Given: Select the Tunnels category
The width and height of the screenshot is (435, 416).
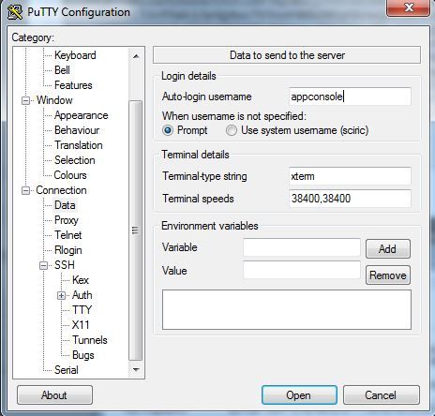Looking at the screenshot, I should click(90, 340).
